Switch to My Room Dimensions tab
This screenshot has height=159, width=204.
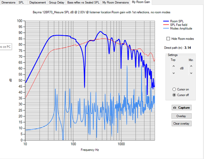pyautogui.click(x=115, y=3)
